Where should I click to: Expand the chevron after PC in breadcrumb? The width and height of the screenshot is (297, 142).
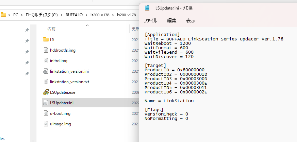[x=22, y=15]
